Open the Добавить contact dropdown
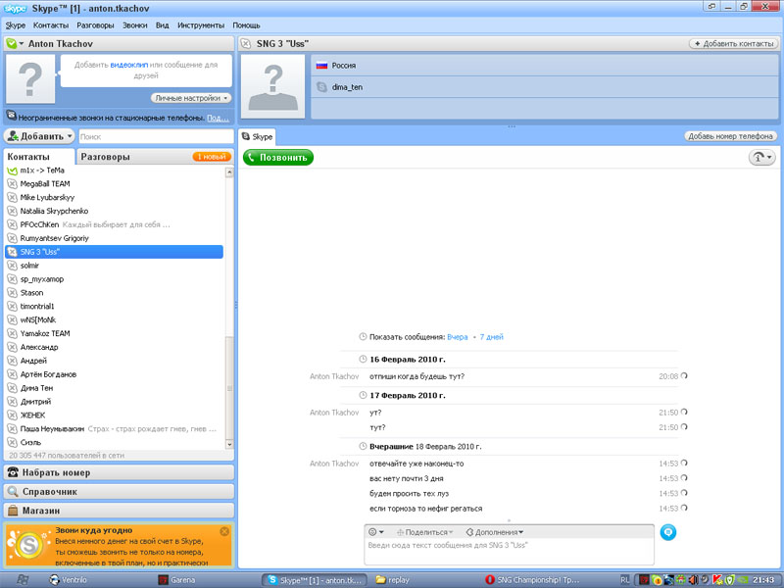This screenshot has width=784, height=588. click(40, 136)
